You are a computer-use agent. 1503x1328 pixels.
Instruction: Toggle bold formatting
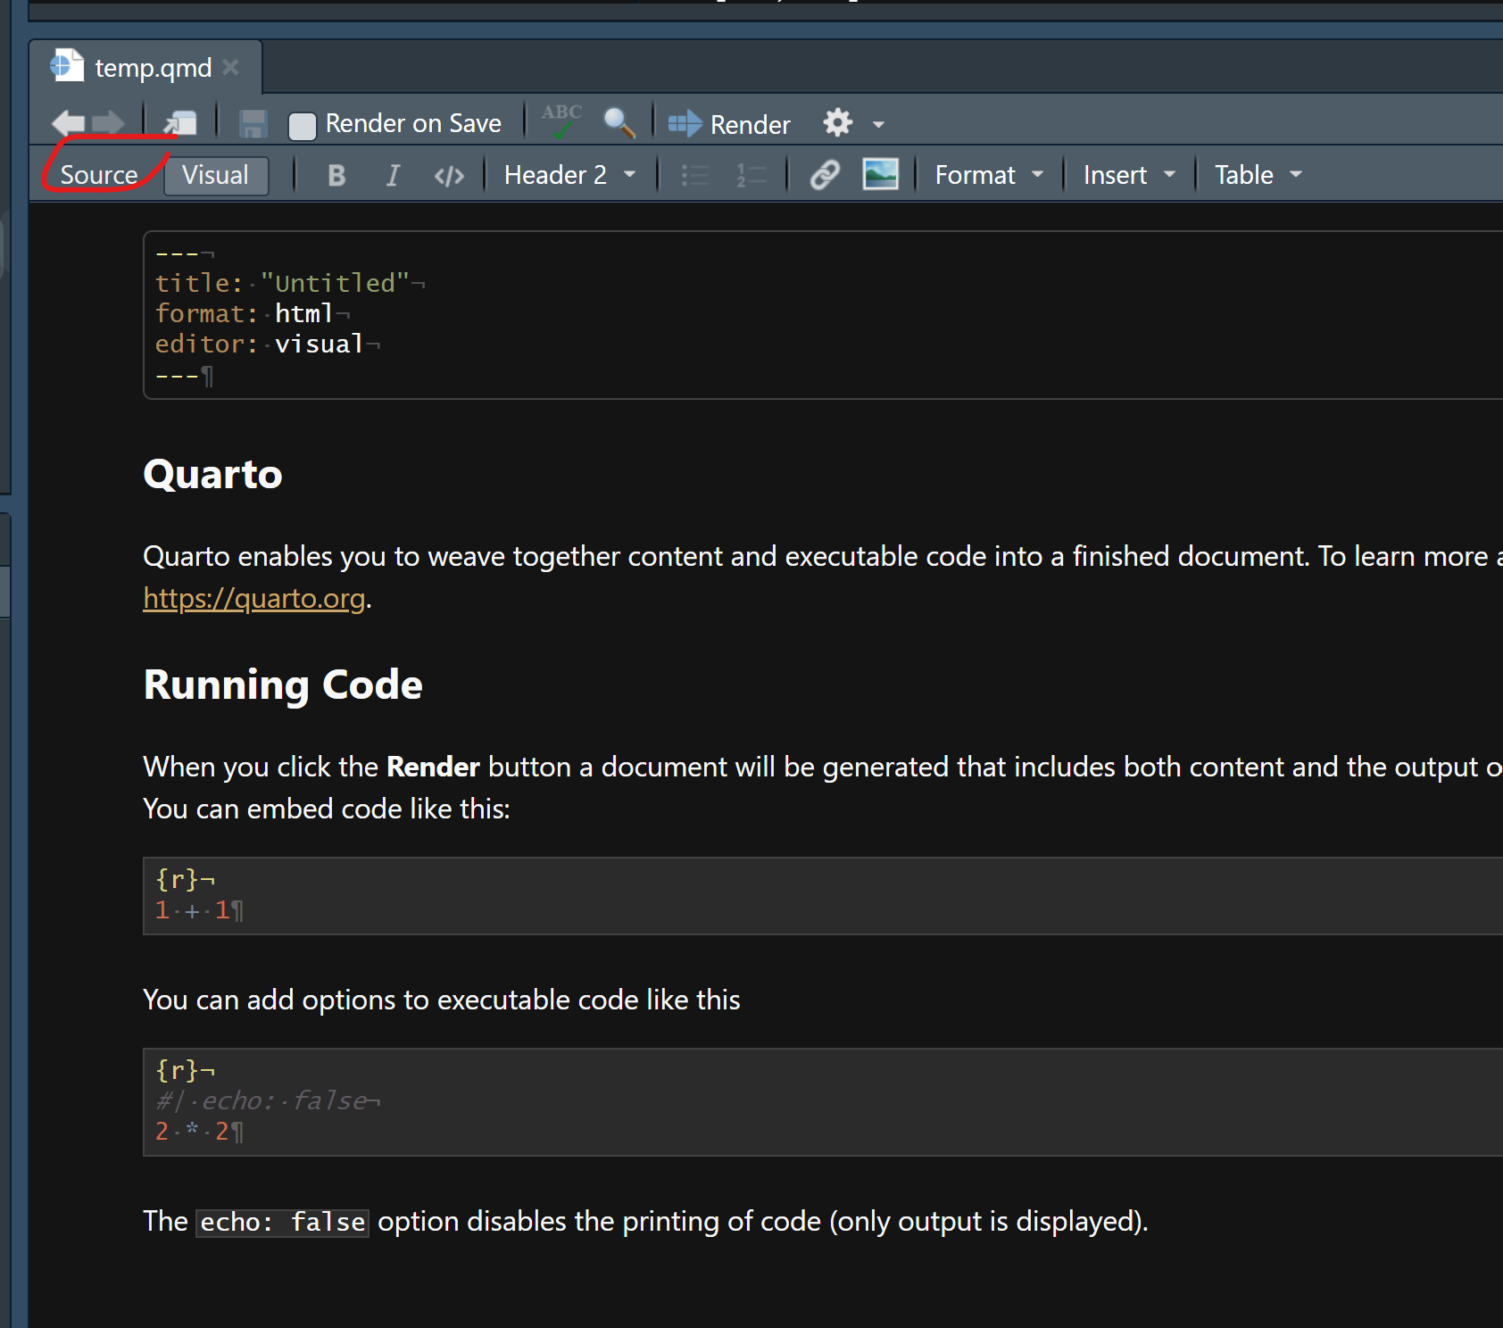tap(336, 175)
